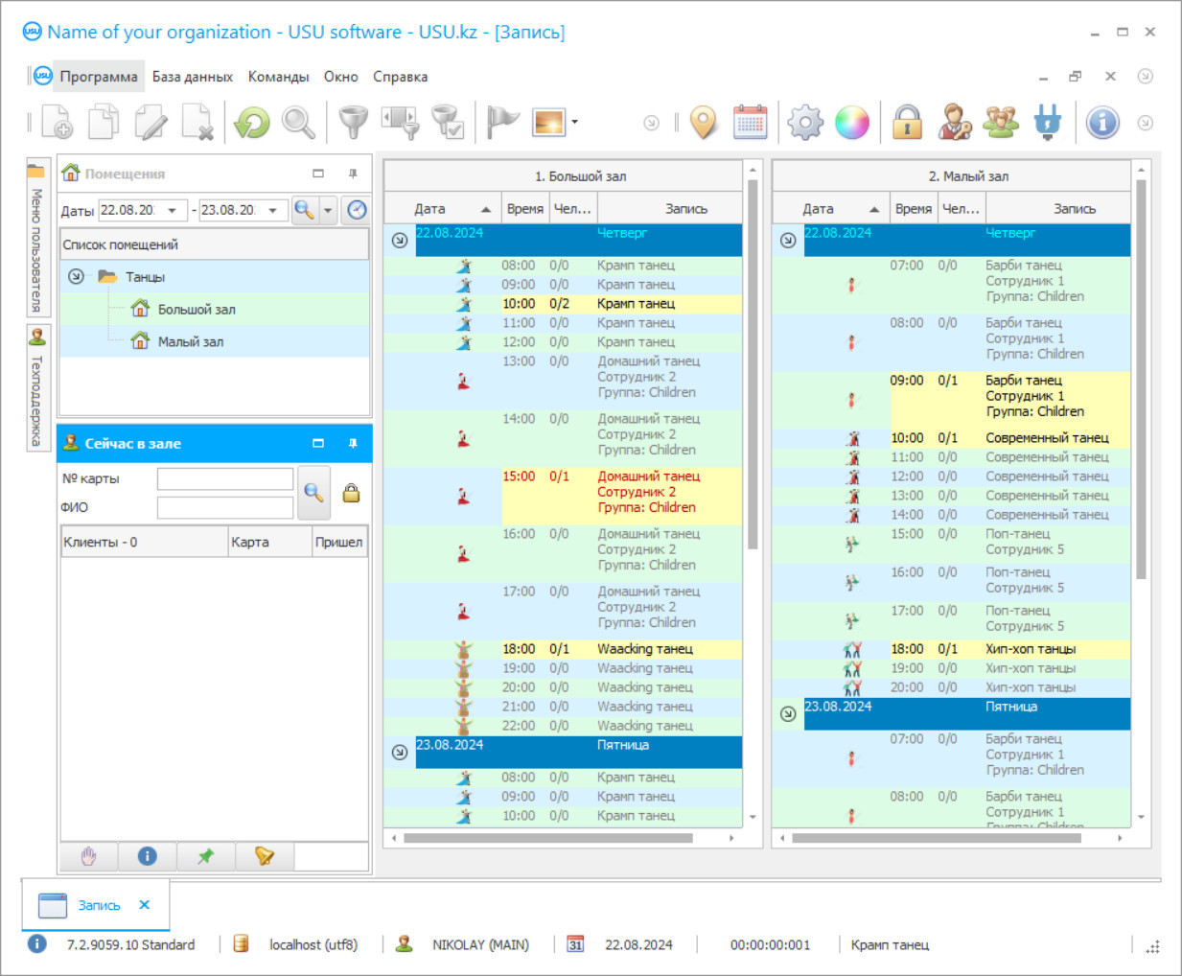Click the blue info circle toolbar icon
Viewport: 1182px width, 976px height.
[1102, 123]
